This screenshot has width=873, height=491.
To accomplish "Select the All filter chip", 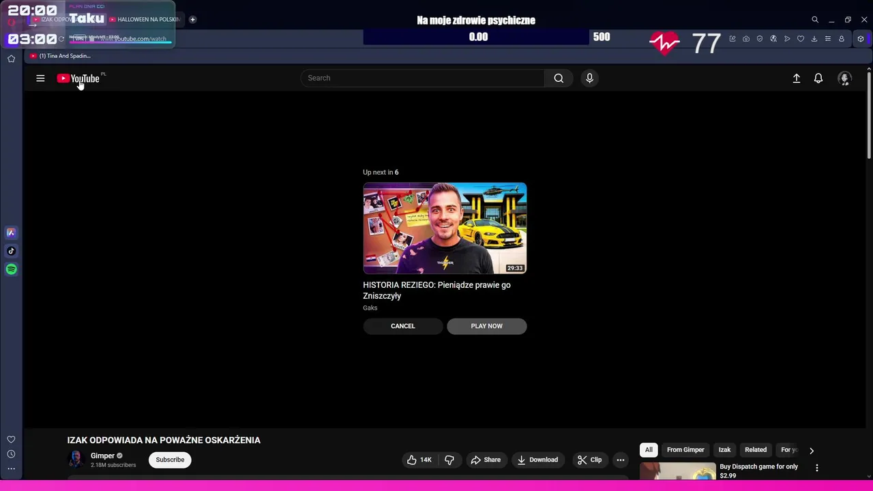I will tap(649, 450).
